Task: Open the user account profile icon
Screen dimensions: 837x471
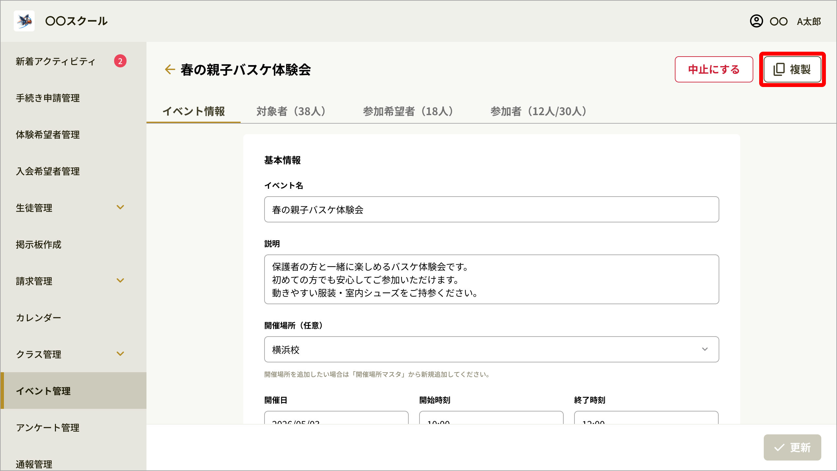Action: point(756,21)
